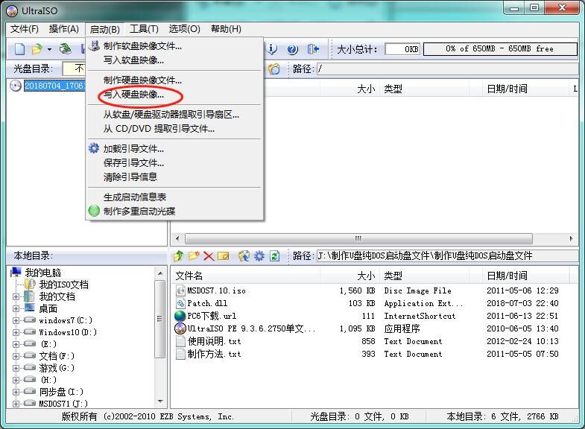The height and width of the screenshot is (429, 585).
Task: Click the green disc icon beside 制作多重启动光碟
Action: tap(94, 211)
